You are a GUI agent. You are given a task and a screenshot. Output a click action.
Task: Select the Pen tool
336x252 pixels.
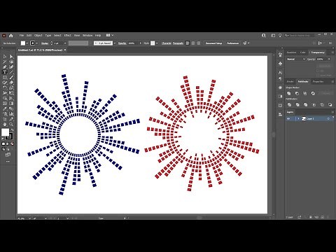coord(5,67)
